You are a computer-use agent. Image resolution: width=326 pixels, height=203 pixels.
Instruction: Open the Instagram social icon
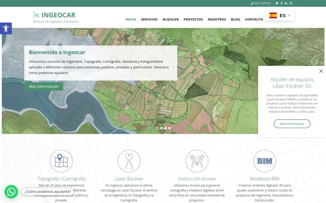(291, 3)
